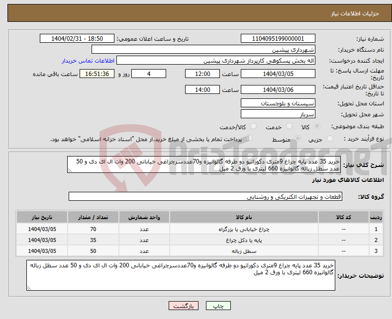Click quantity cell 50

point(93,251)
